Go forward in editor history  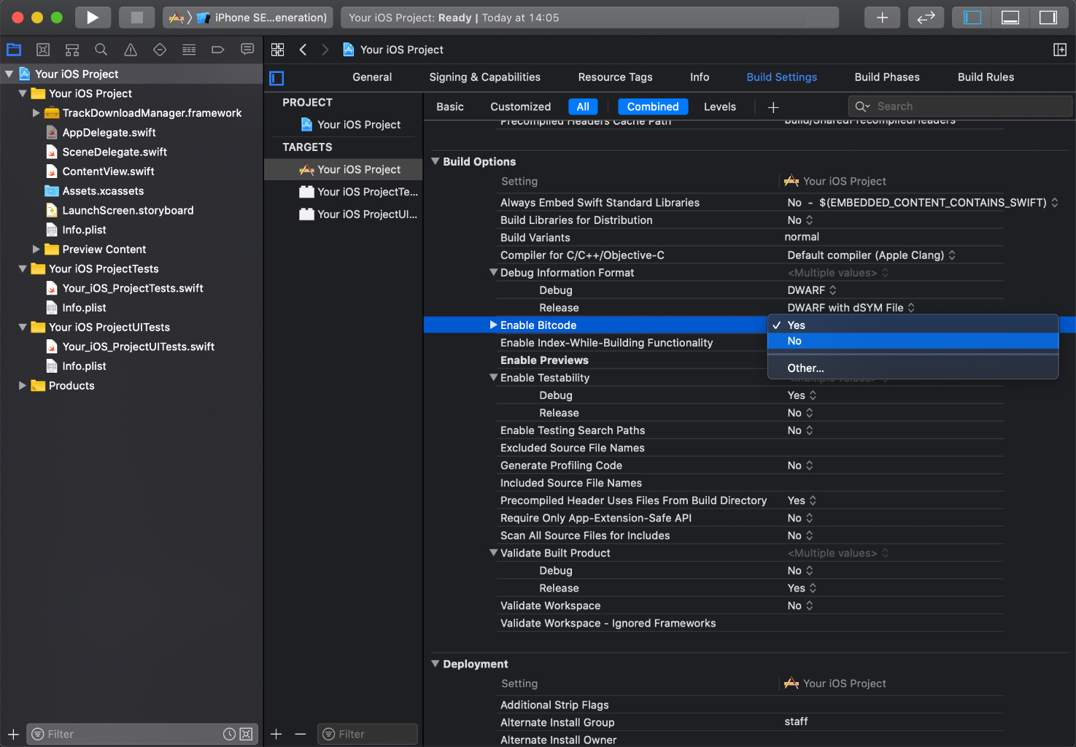click(325, 50)
